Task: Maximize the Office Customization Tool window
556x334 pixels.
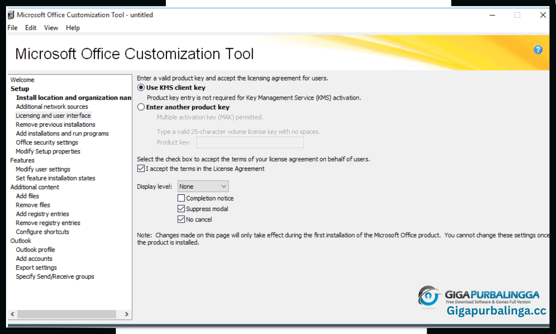Action: click(518, 15)
